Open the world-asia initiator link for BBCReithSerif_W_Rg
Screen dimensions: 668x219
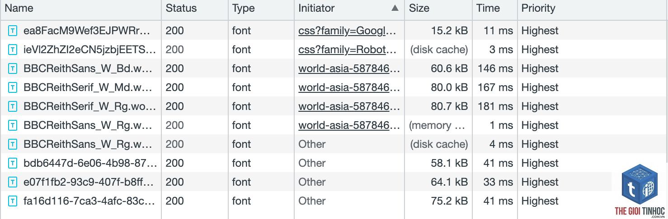click(x=349, y=107)
